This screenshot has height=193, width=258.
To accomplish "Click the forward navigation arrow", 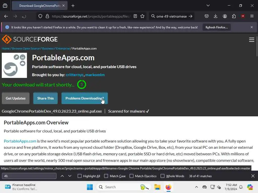I will (x=15, y=16).
